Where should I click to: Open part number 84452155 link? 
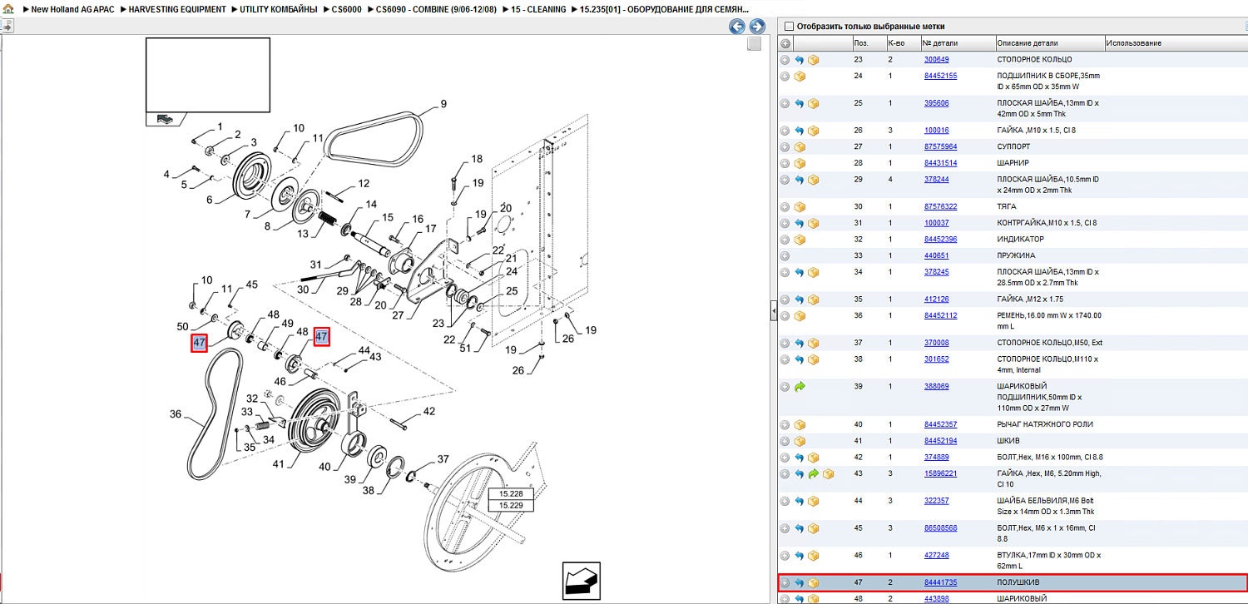(x=940, y=76)
